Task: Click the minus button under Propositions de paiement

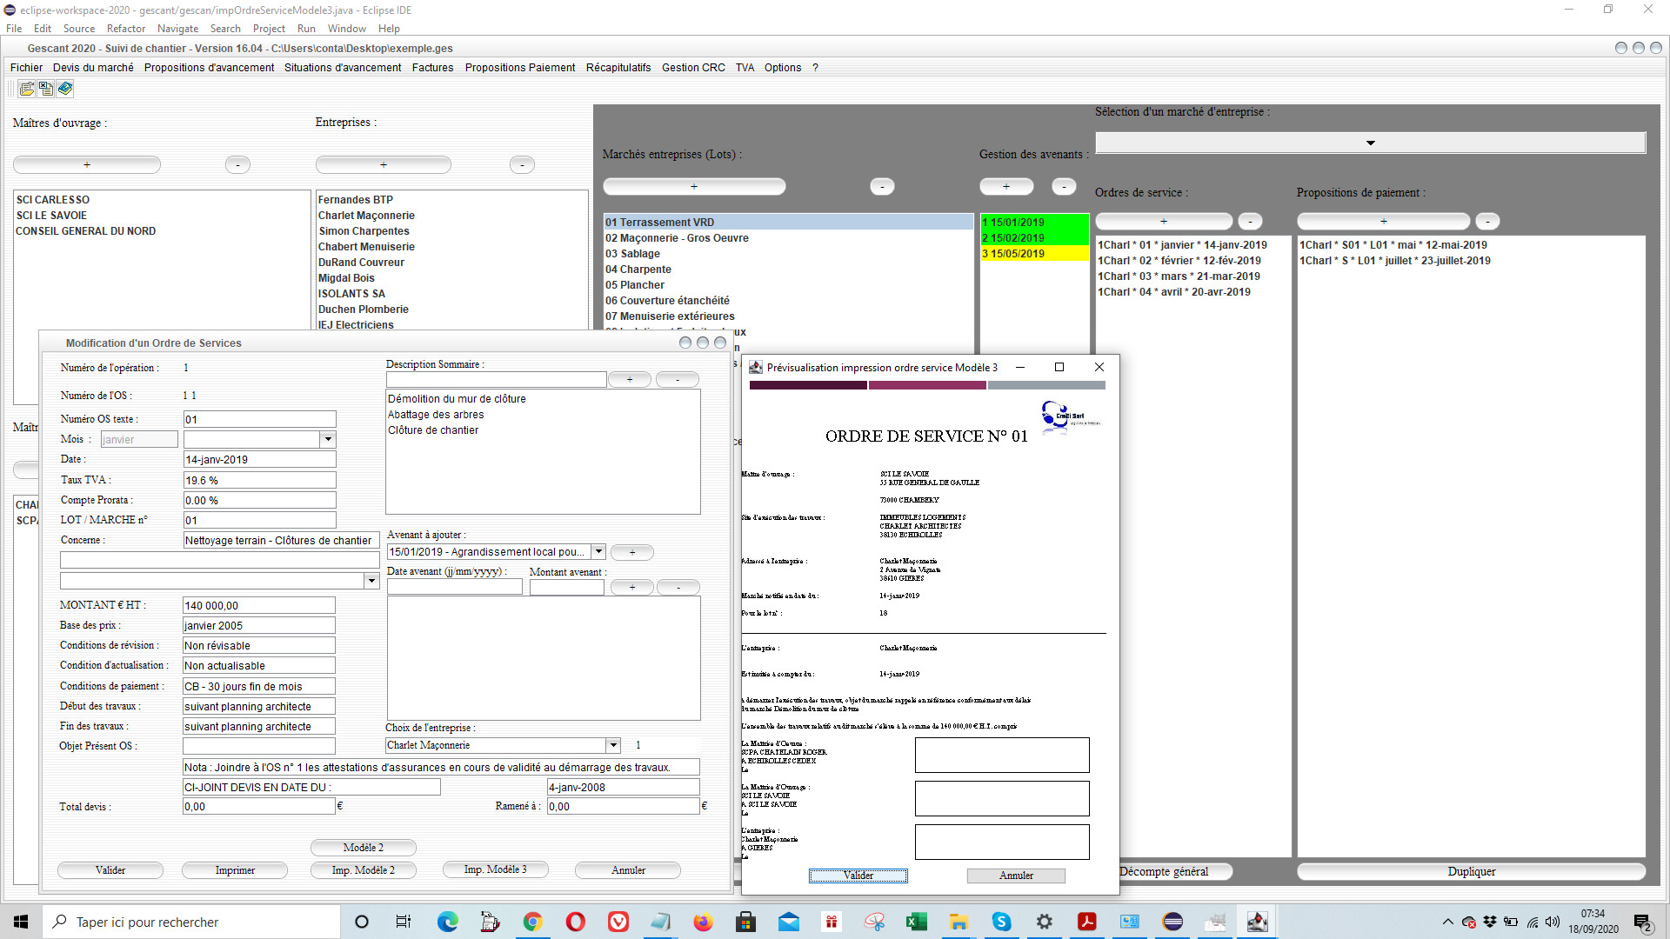Action: pos(1487,222)
